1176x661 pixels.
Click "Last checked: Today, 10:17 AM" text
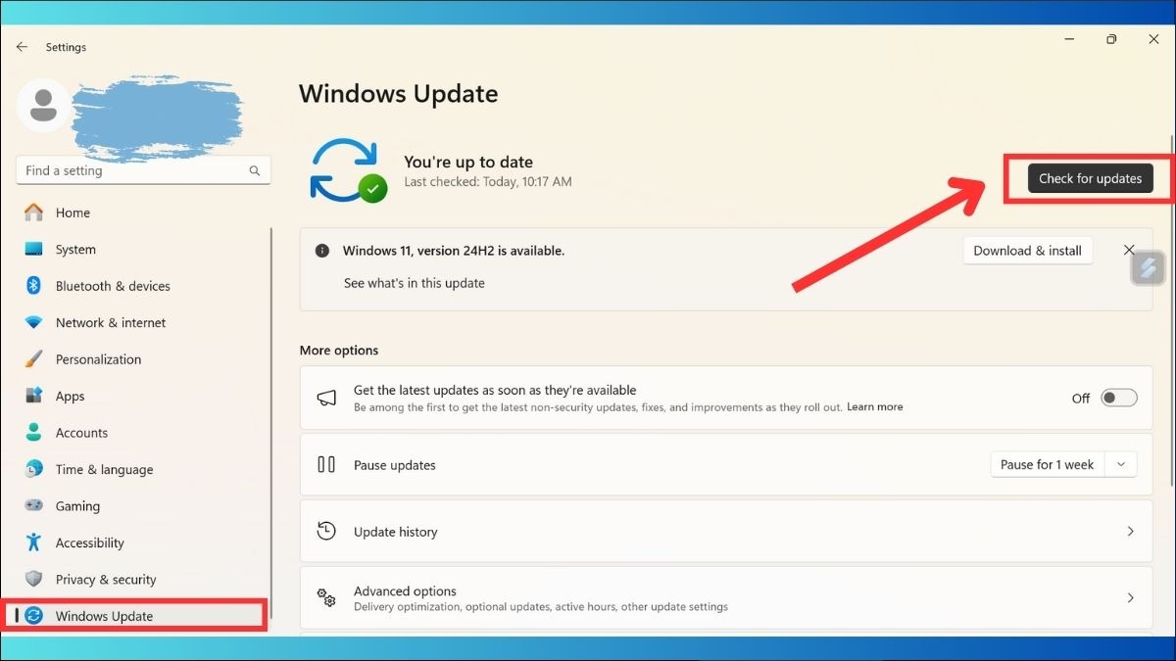(x=487, y=182)
